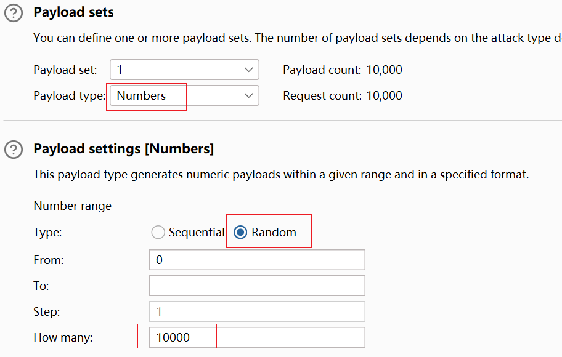Click the Payload sets heading

pyautogui.click(x=73, y=12)
